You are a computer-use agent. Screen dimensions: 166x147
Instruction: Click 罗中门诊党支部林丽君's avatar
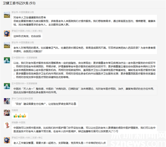(7, 101)
